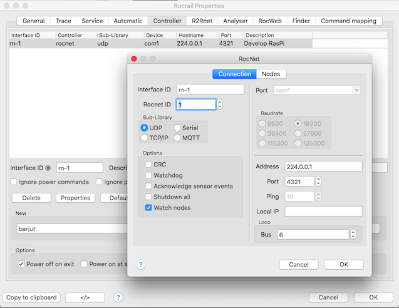Click Copy to clipboard button
This screenshot has height=308, width=399.
point(32,297)
